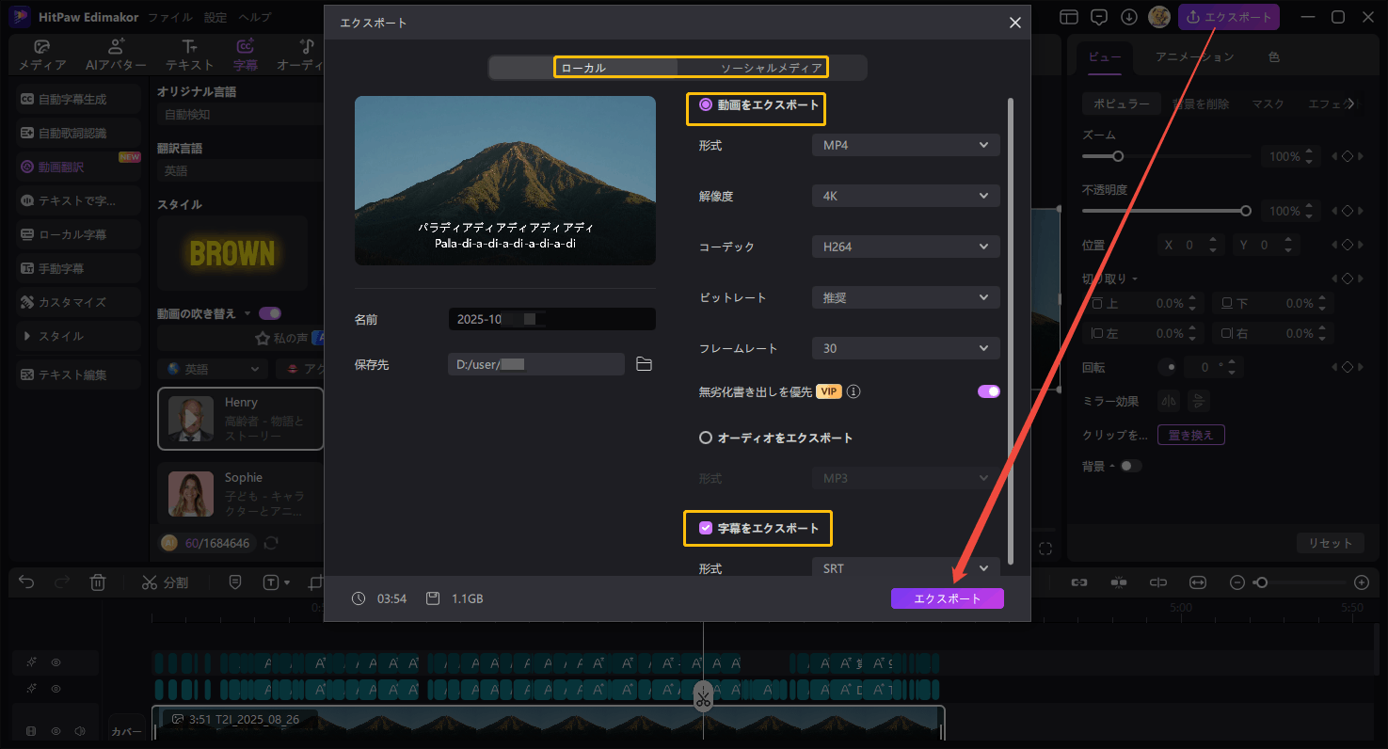Expand the コーデック H264 dropdown
The width and height of the screenshot is (1388, 749).
[x=905, y=247]
